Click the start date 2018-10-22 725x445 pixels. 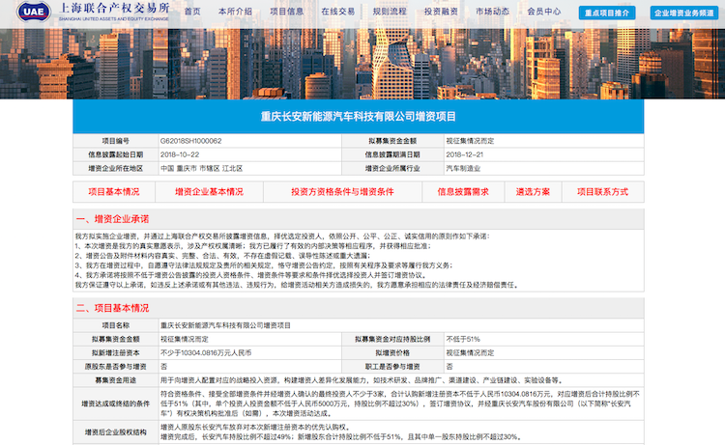pos(180,154)
